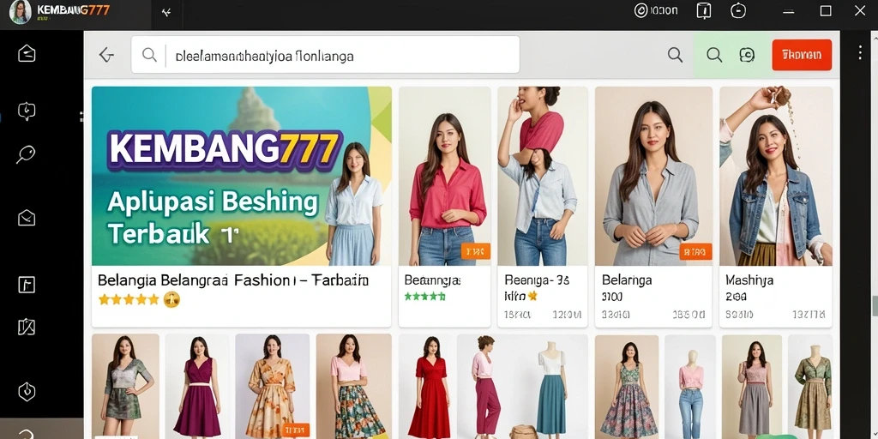Screen dimensions: 878x439
Task: Click the square flag sidebar icon
Action: (x=27, y=285)
